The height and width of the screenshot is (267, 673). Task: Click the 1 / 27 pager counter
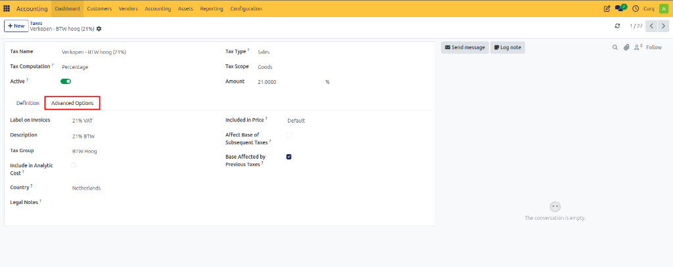click(x=636, y=26)
